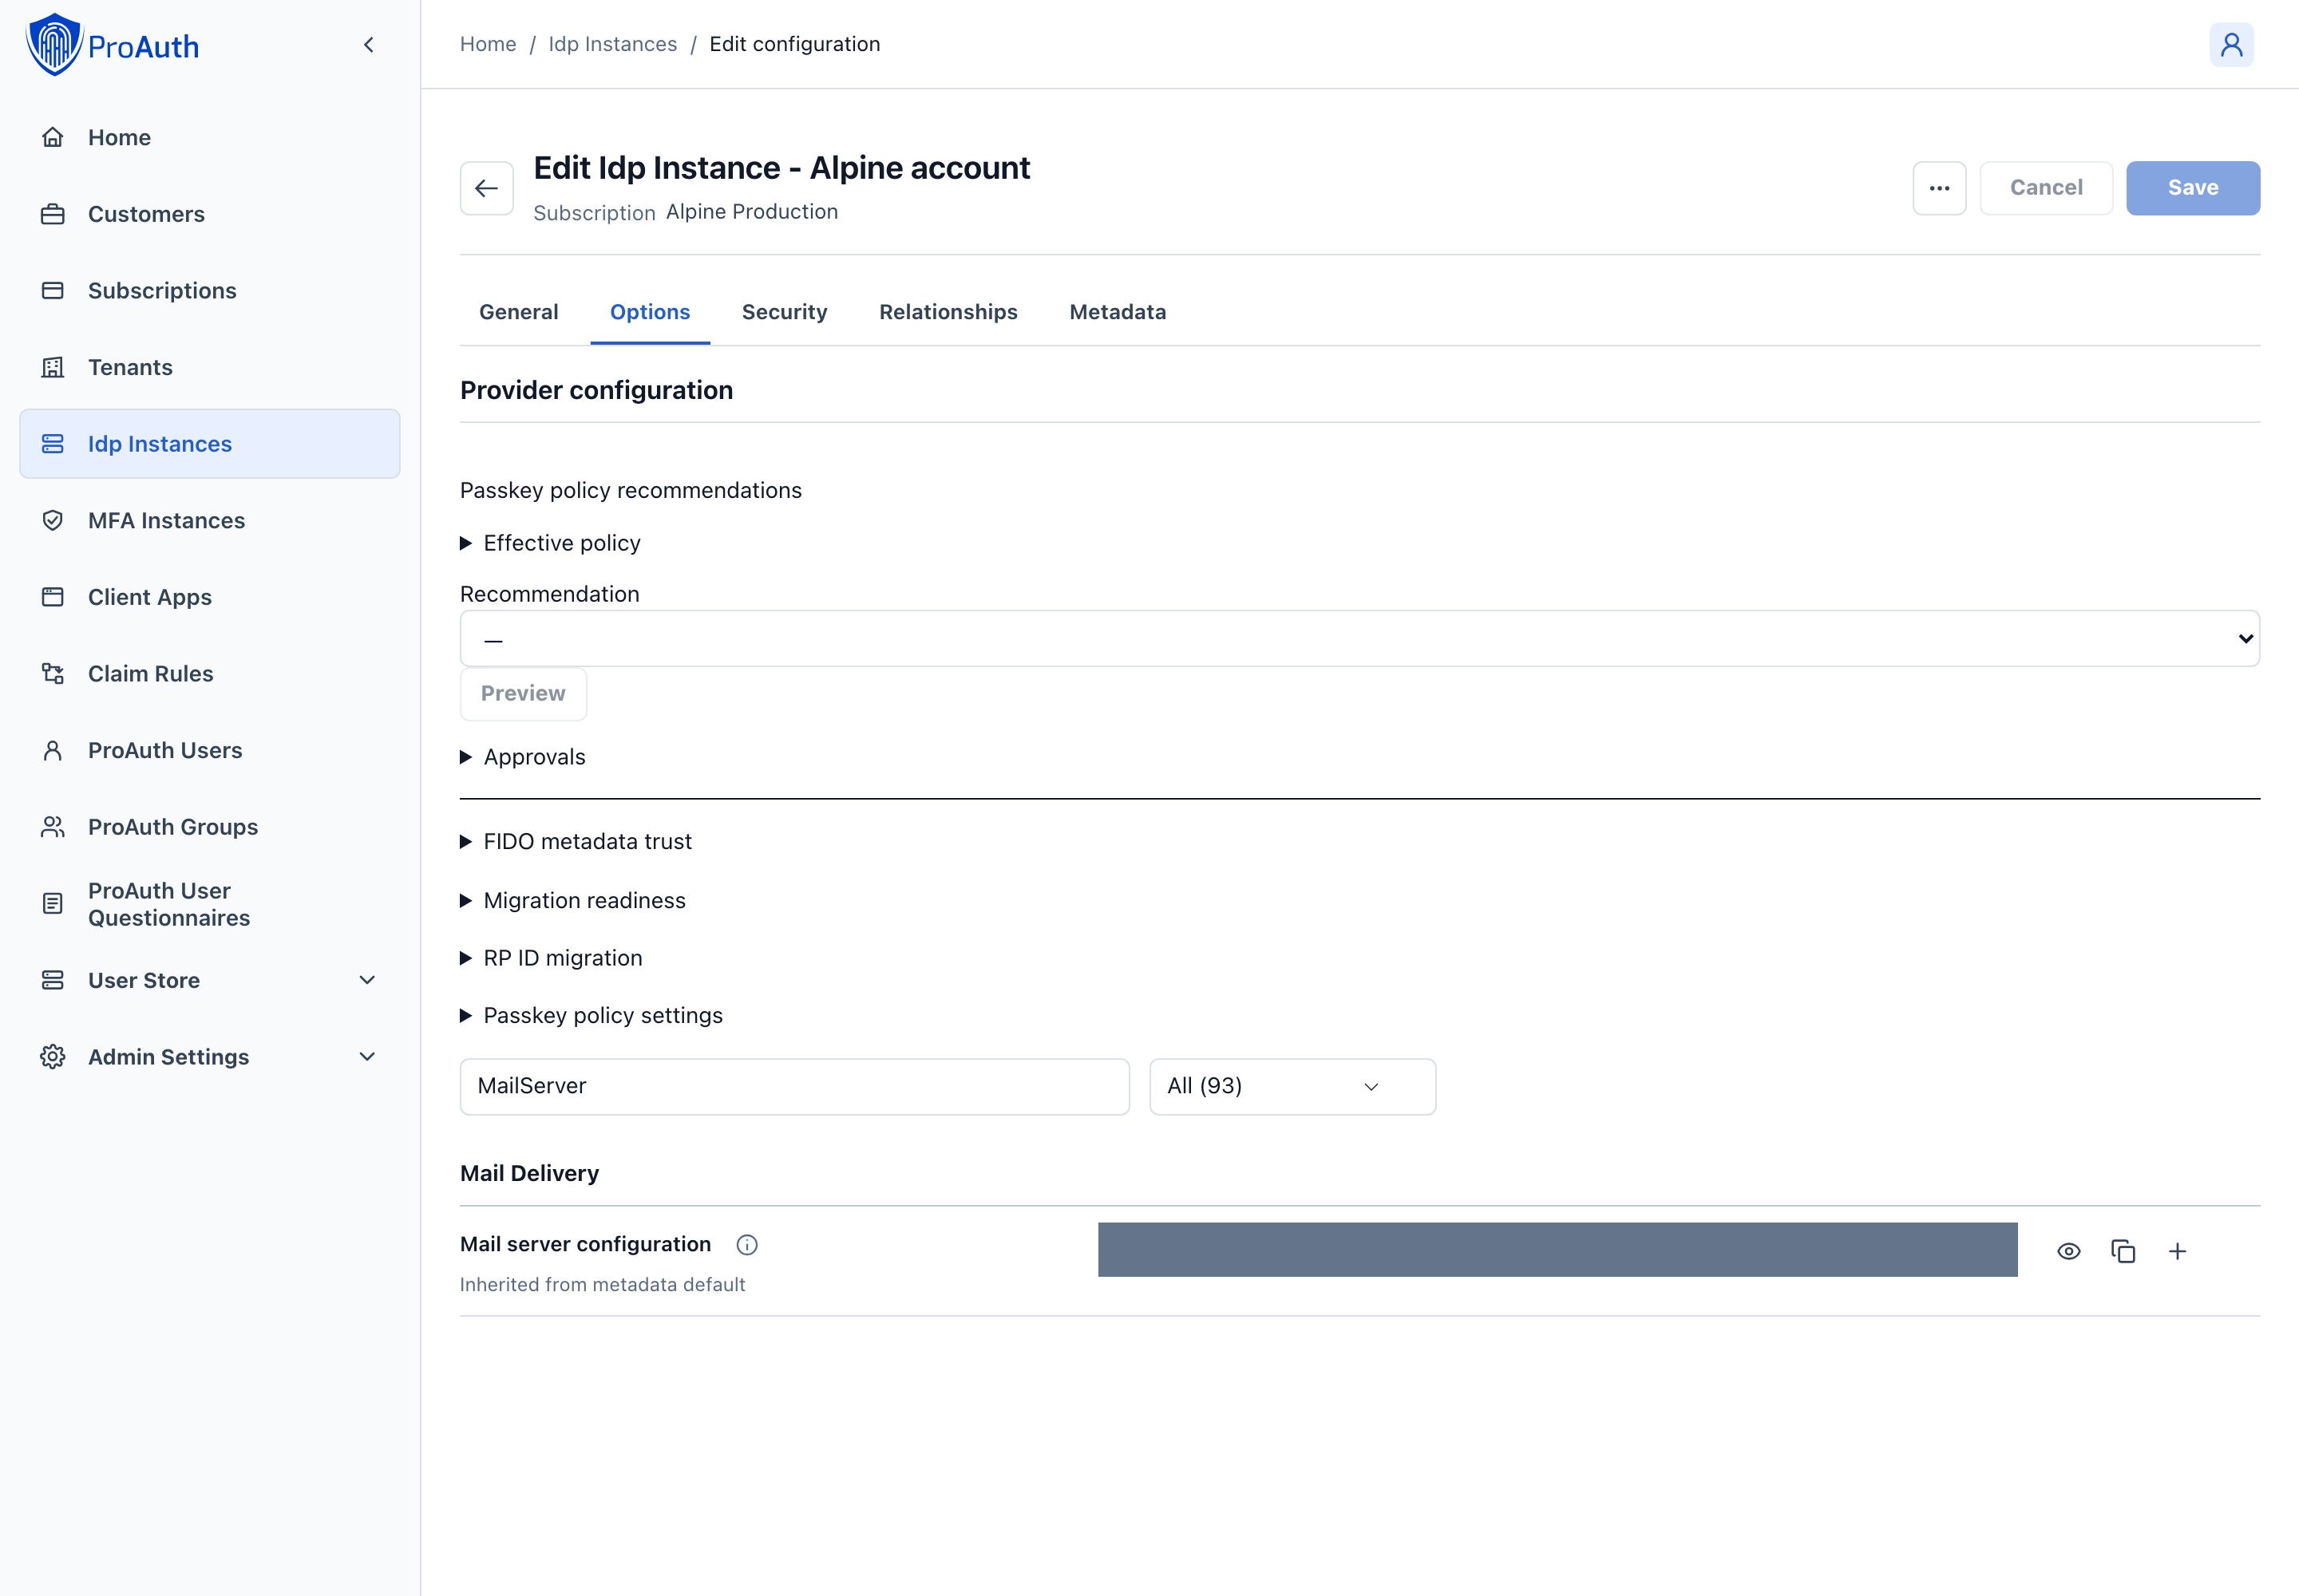2299x1596 pixels.
Task: Copy the mail server configuration value
Action: (x=2123, y=1251)
